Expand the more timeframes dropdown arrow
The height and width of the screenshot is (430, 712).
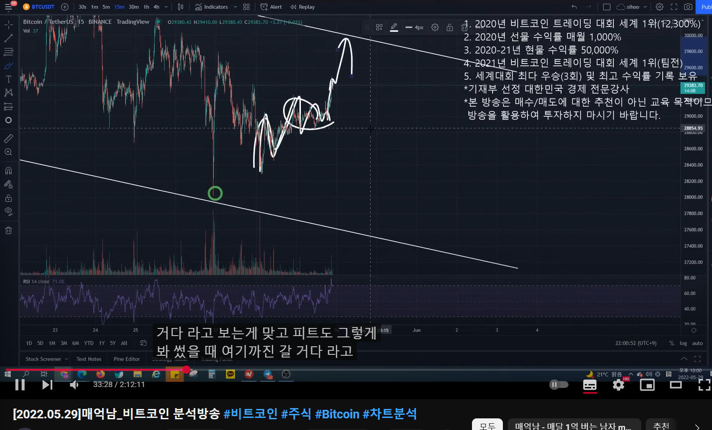click(x=167, y=7)
